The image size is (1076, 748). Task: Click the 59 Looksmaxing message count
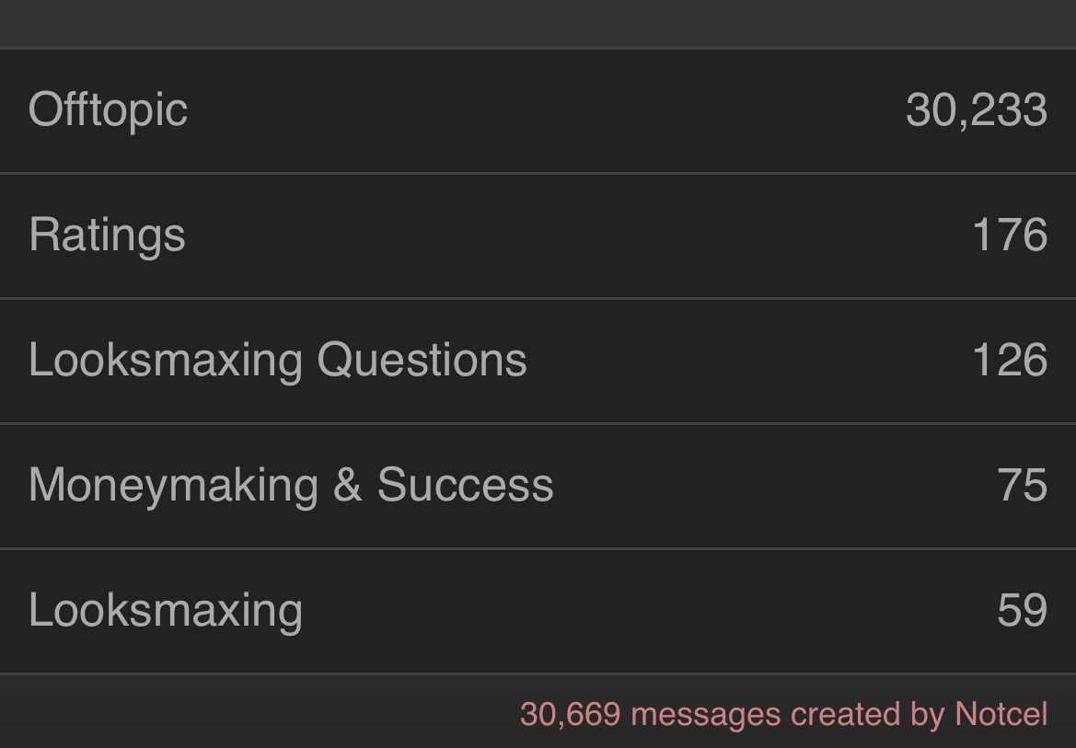1022,610
